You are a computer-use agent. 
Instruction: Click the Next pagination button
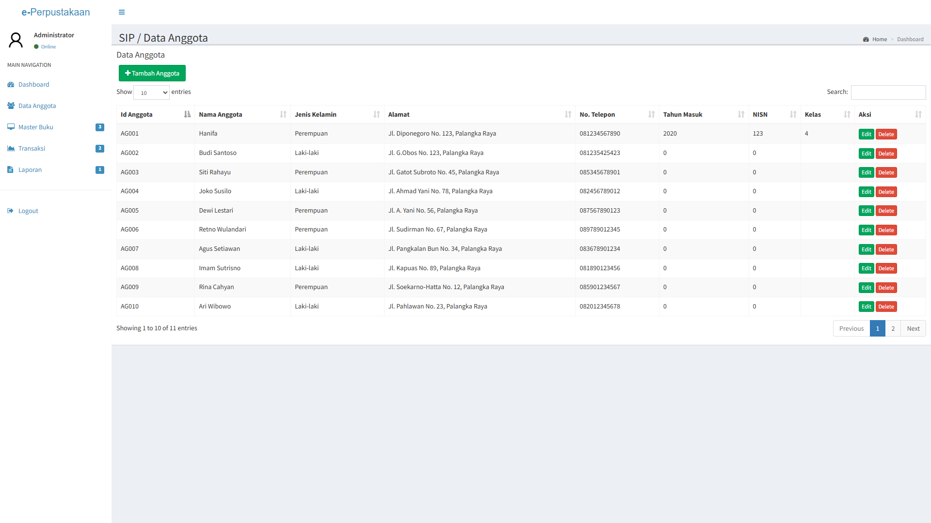[x=913, y=328]
